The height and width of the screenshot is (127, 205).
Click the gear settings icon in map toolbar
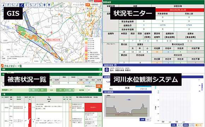point(45,5)
